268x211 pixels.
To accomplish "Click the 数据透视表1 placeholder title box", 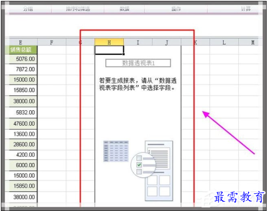I will point(138,63).
